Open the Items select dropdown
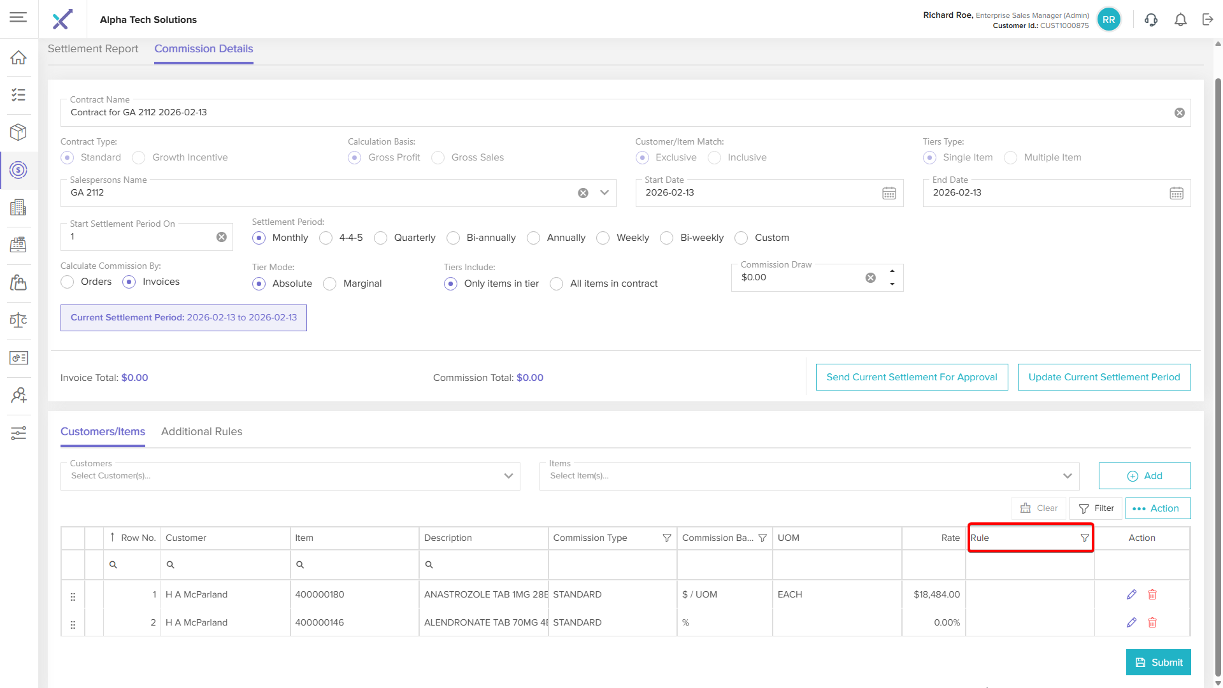 [809, 476]
